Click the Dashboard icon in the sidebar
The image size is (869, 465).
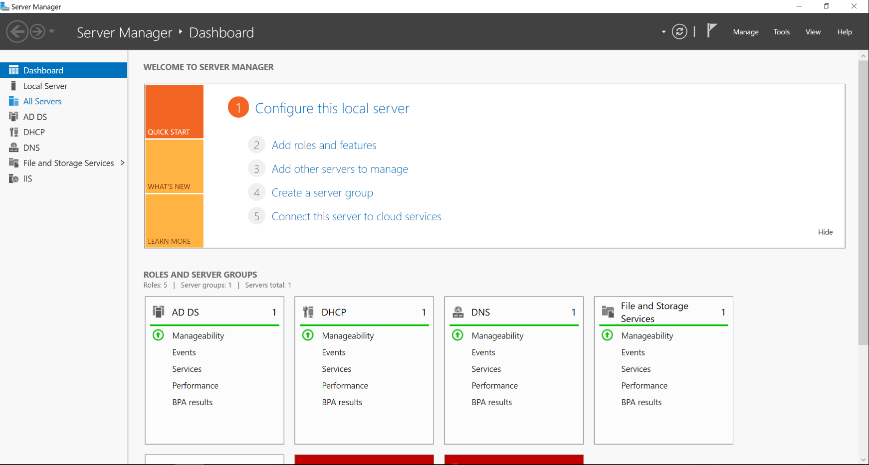13,70
